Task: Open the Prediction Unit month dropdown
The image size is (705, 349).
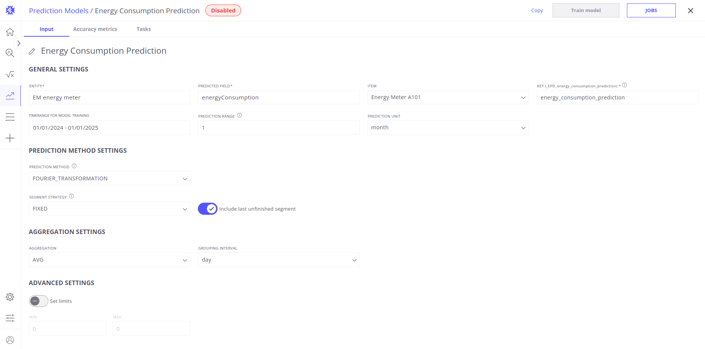Action: pos(448,128)
